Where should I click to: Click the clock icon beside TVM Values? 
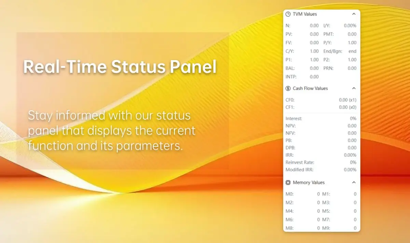288,14
